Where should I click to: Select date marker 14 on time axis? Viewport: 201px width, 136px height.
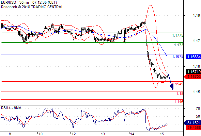pyautogui.click(x=132, y=134)
